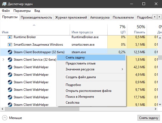Click the horizontal scrollbar thumb

tap(42, 109)
